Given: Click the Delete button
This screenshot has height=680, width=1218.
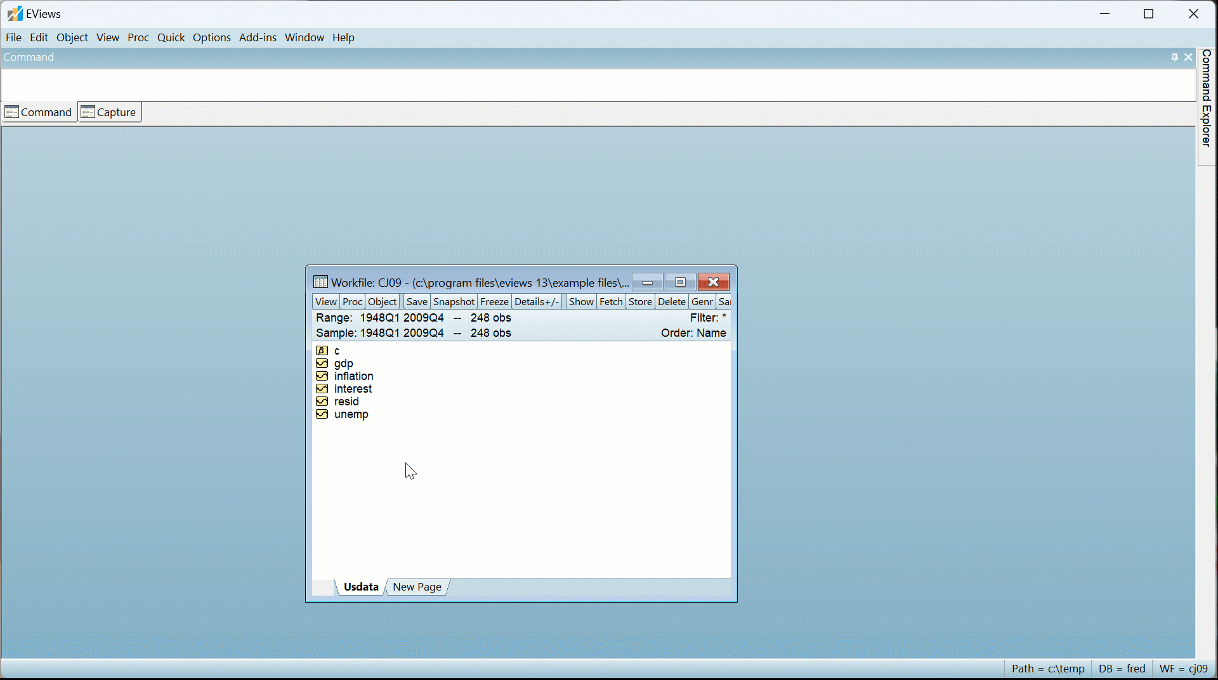Looking at the screenshot, I should pyautogui.click(x=672, y=302).
